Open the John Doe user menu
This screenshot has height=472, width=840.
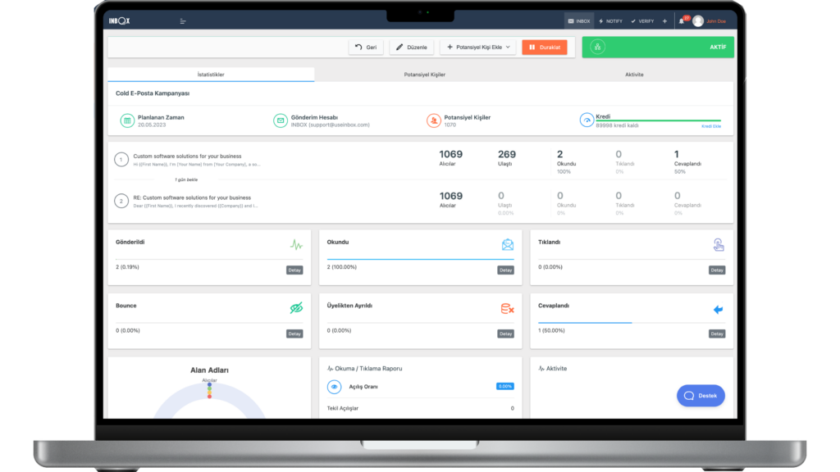[x=710, y=21]
